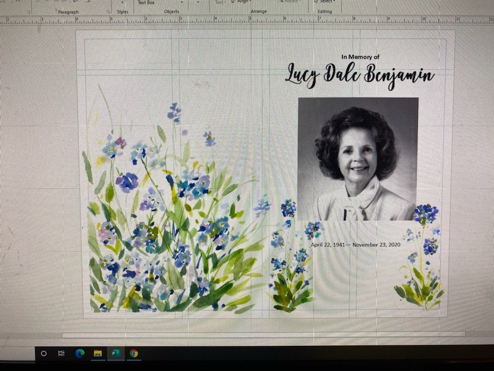The width and height of the screenshot is (494, 371).
Task: Open the Align tool in Arrange group
Action: [243, 1]
